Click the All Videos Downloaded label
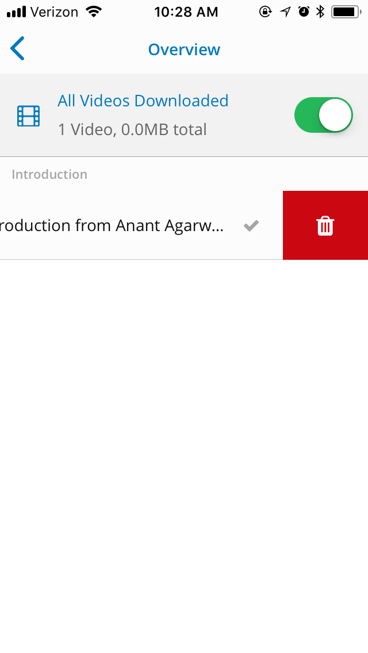Viewport: 368px width, 653px height. tap(143, 101)
